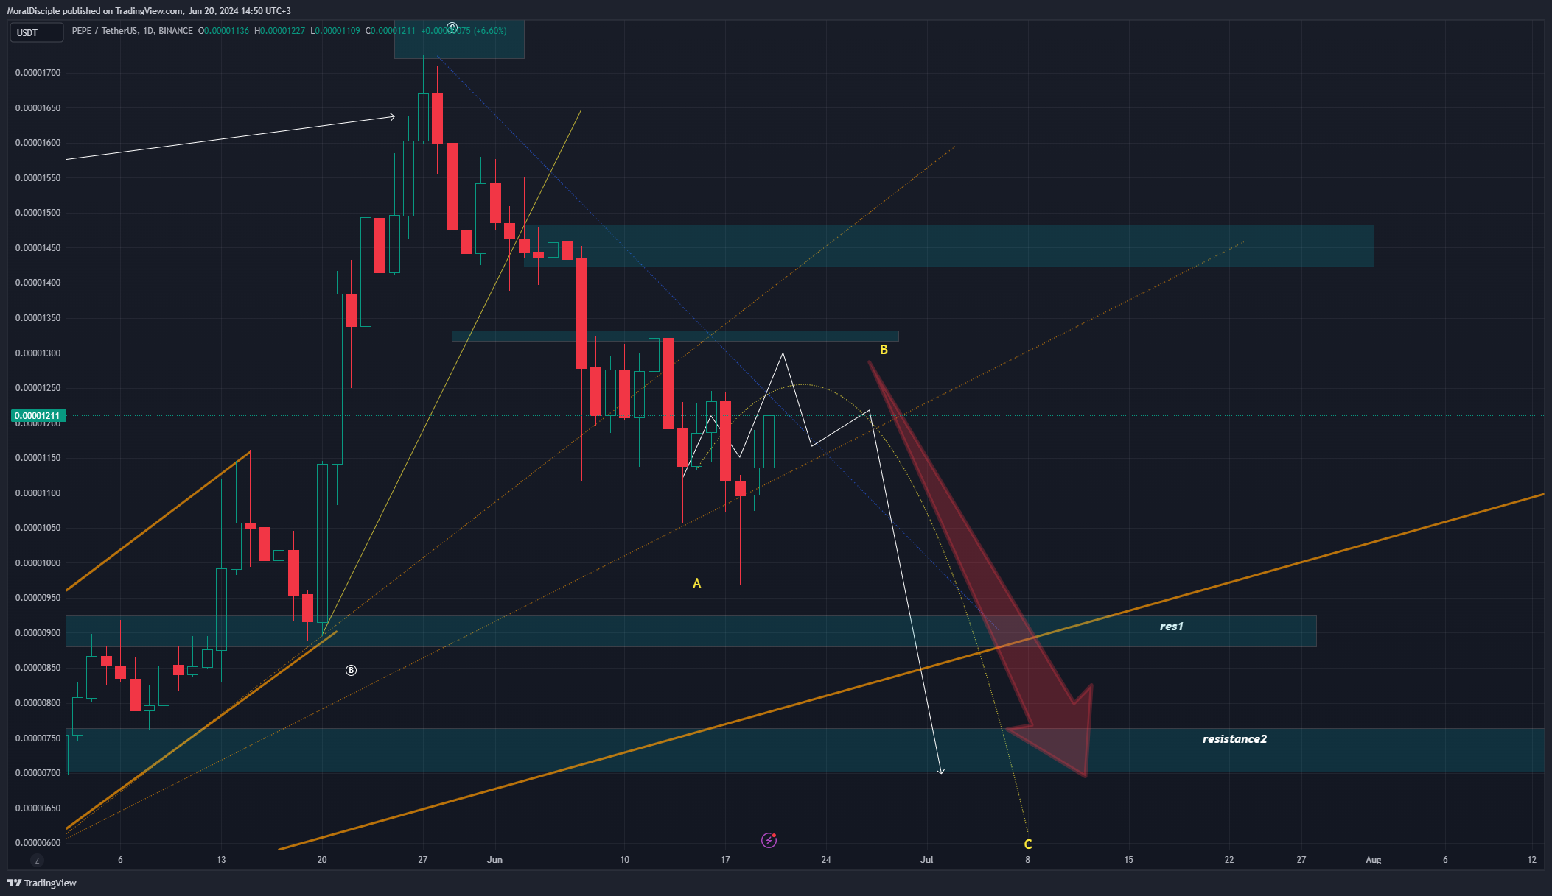Viewport: 1552px width, 896px height.
Task: Click the 'Aug' date axis label
Action: coord(1374,860)
